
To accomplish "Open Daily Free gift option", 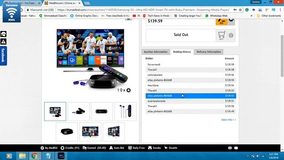I will coord(136,148).
